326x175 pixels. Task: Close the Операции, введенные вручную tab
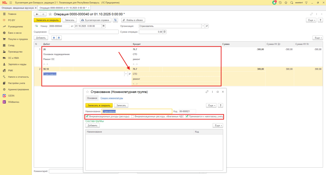(x=36, y=8)
